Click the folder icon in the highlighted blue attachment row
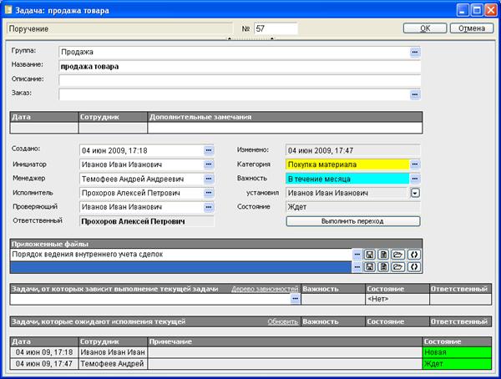 (x=397, y=267)
